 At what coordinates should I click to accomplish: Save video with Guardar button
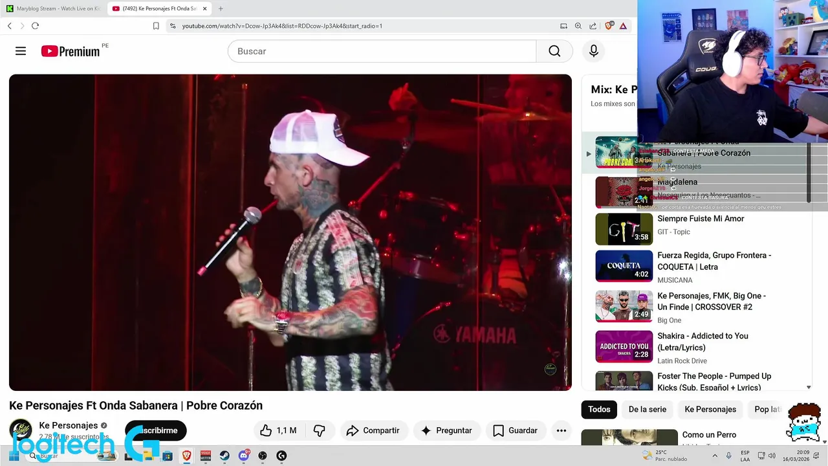click(516, 430)
